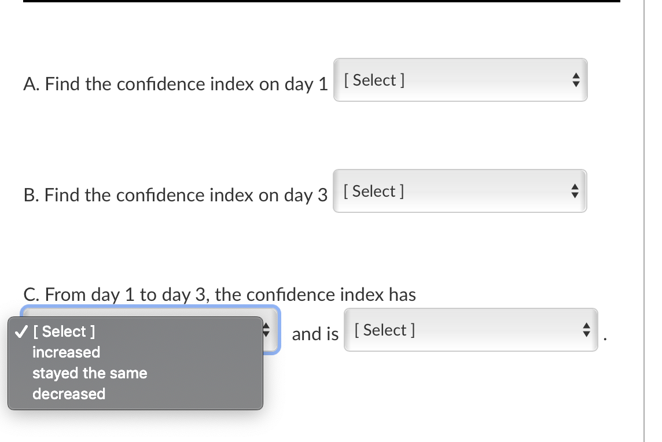Open the day 1 confidence index dropdown
The image size is (662, 442).
(x=460, y=80)
